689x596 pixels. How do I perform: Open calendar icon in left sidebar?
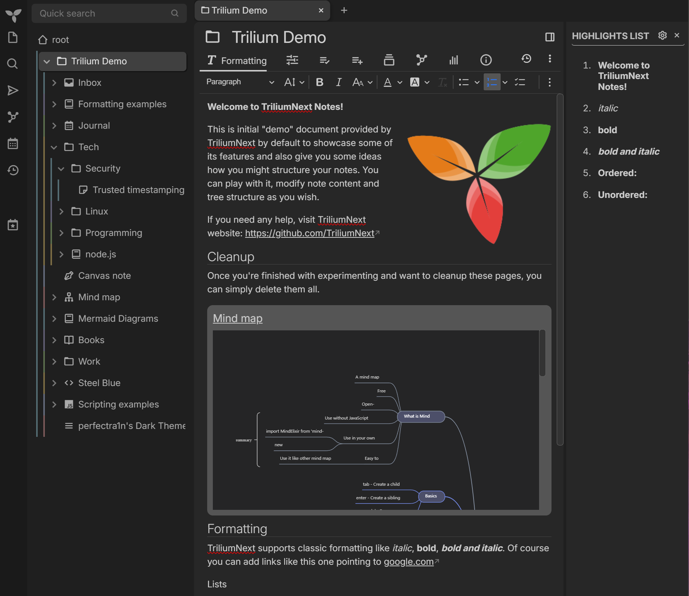[13, 144]
